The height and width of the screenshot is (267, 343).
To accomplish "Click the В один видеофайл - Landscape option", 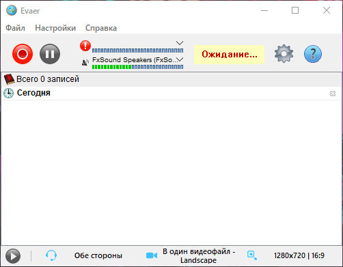I will (199, 255).
